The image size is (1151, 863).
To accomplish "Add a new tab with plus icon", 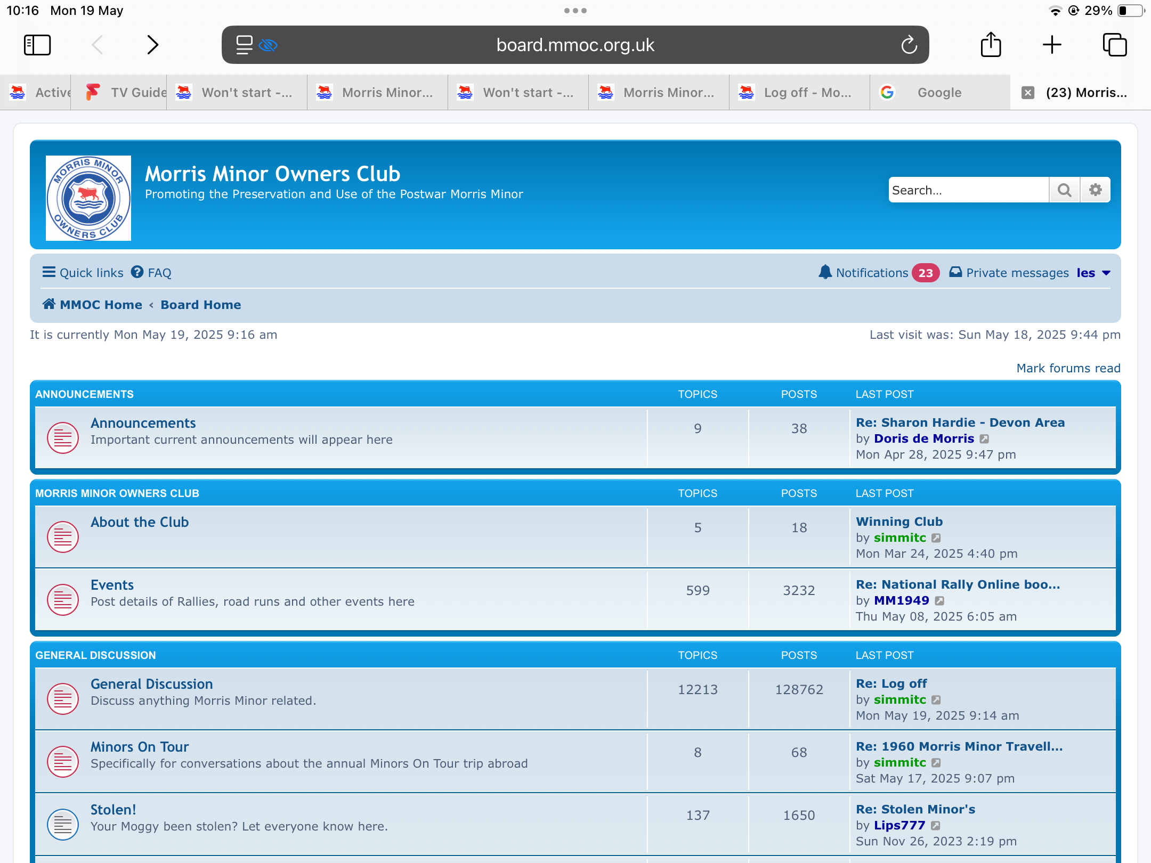I will click(1052, 45).
